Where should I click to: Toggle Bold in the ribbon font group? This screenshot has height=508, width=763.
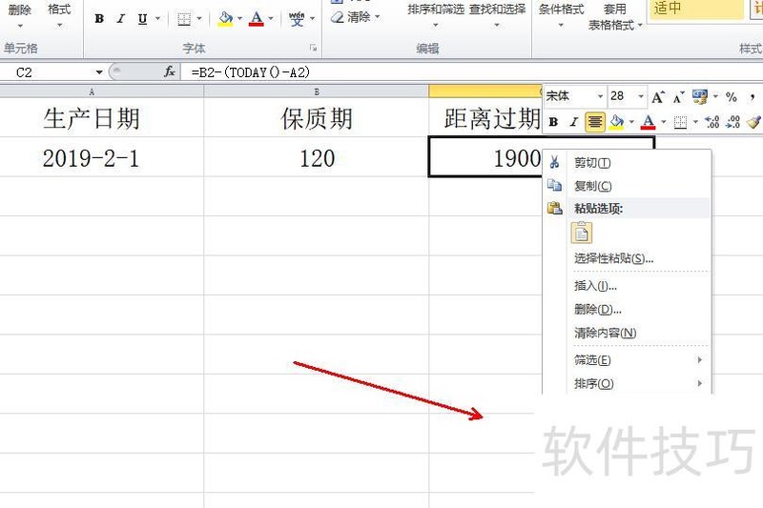99,19
